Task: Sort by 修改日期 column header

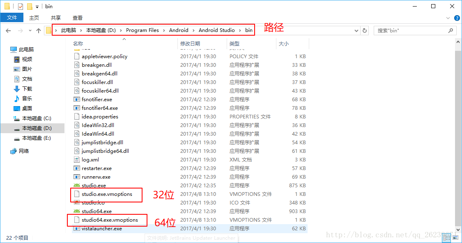Action: [190, 43]
